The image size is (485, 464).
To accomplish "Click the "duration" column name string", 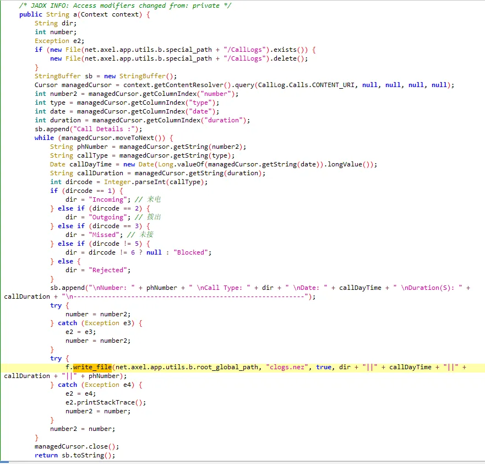I will tap(224, 121).
